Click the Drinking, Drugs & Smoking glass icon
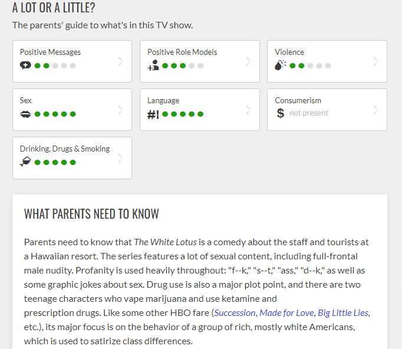The image size is (402, 349). (x=25, y=162)
